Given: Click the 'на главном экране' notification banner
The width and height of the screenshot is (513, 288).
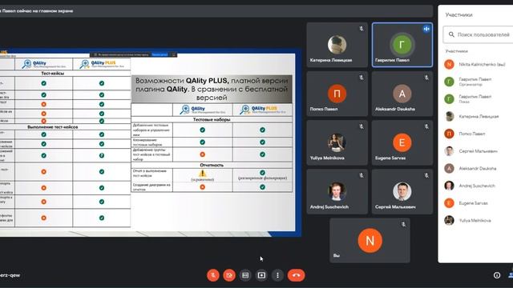Looking at the screenshot, I should point(216,10).
